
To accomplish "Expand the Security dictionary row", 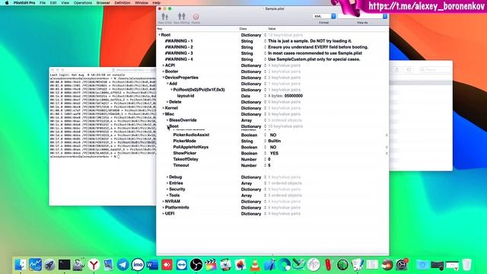I will tap(167, 190).
